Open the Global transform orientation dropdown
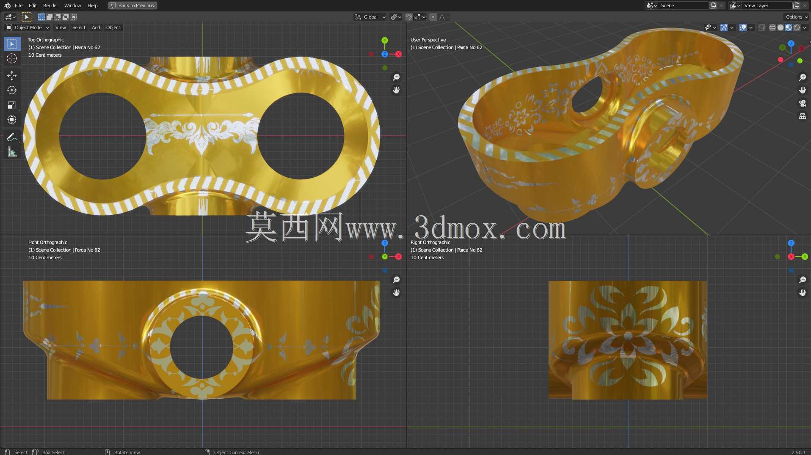 point(370,17)
